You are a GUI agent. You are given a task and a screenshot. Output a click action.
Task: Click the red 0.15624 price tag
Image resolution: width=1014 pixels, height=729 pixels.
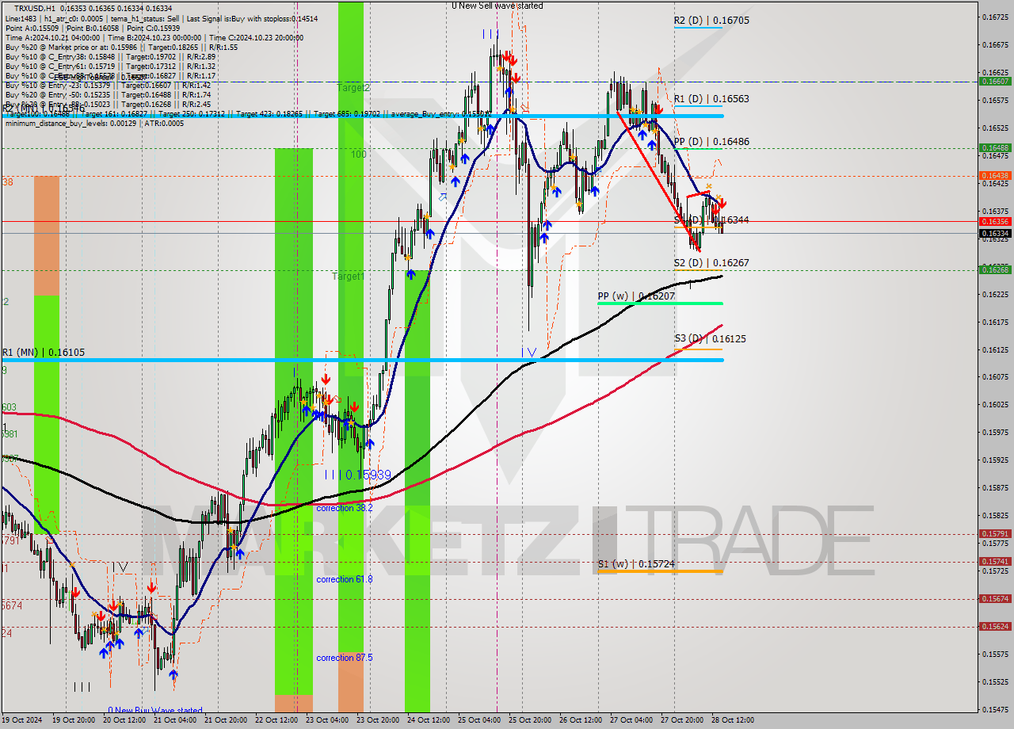click(995, 626)
